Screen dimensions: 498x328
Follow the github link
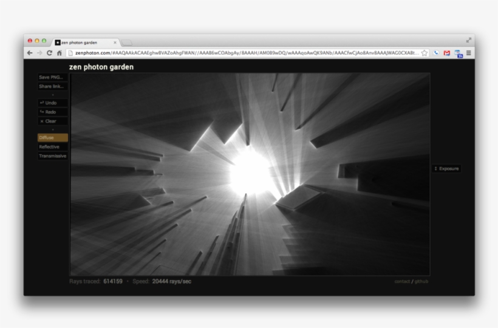tap(421, 281)
